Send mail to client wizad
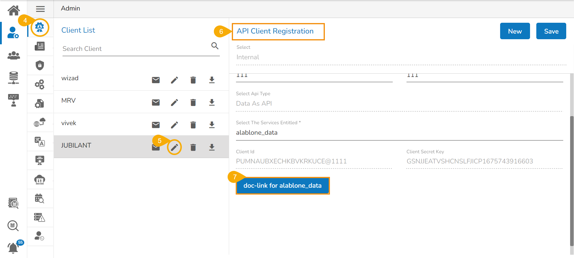574x258 pixels. pos(156,80)
